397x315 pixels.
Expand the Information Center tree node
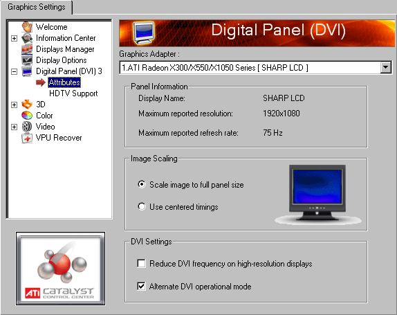pos(14,38)
